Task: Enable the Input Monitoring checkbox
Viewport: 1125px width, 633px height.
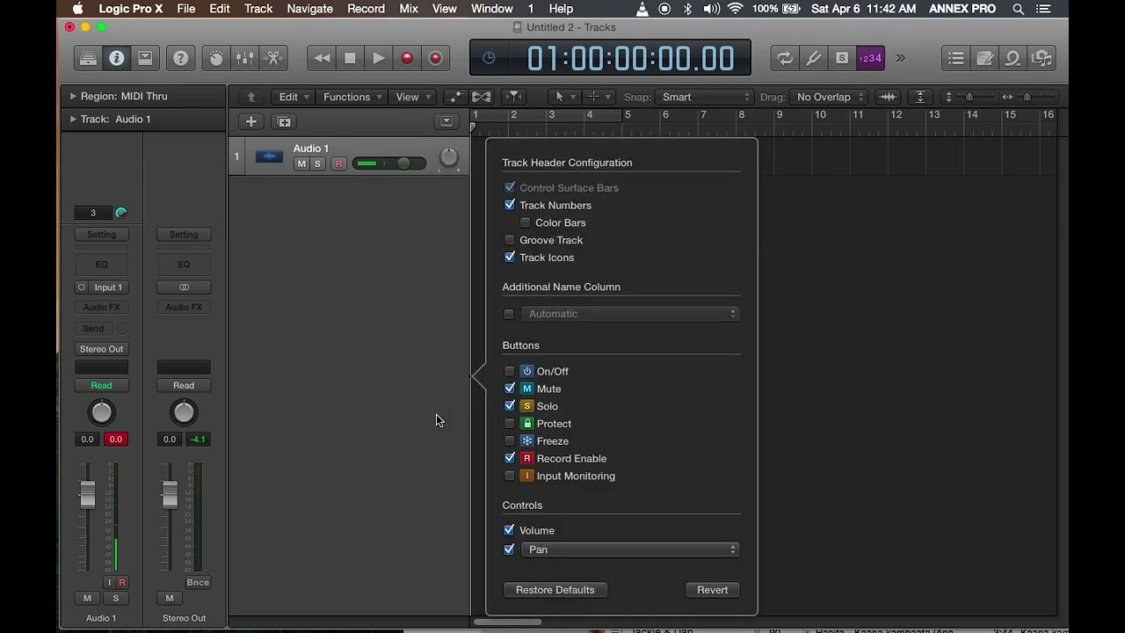Action: pyautogui.click(x=510, y=476)
